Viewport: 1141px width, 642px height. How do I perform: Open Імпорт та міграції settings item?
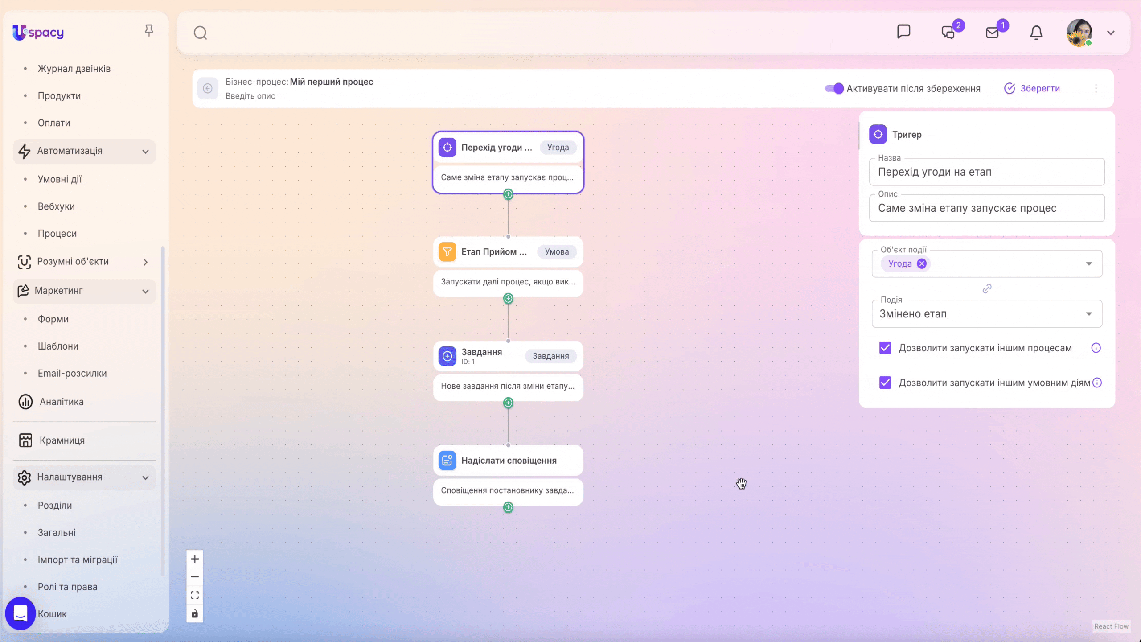(x=78, y=560)
